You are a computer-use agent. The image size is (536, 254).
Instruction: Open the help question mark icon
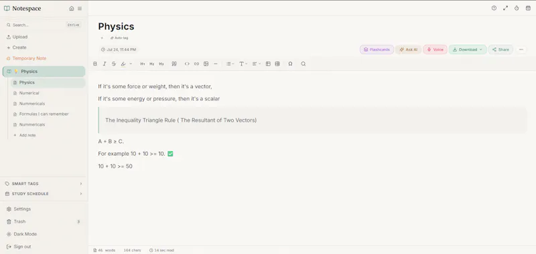point(494,8)
